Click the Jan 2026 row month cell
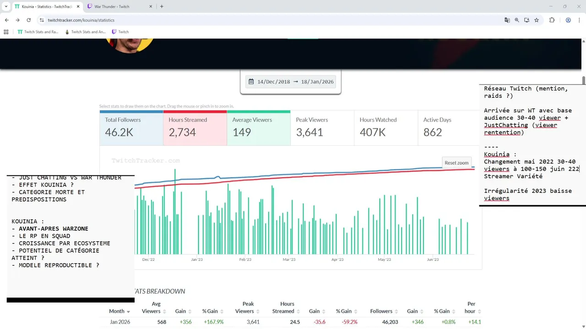Viewport: 586px width, 329px height. click(x=120, y=322)
